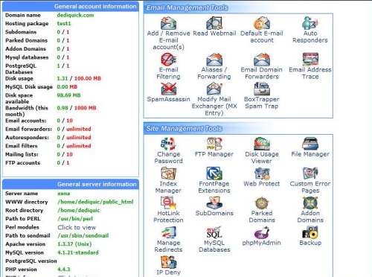The height and width of the screenshot is (277, 372).
Task: Click the /home/dediquic/public_html path
Action: tap(95, 202)
